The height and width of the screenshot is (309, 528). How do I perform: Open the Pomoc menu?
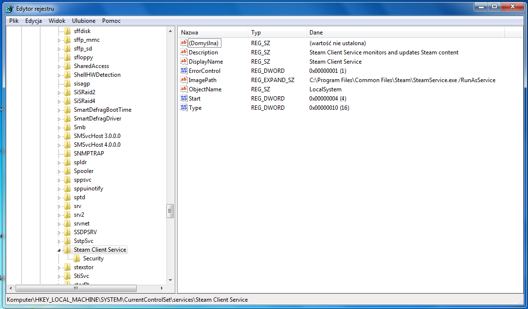[111, 21]
